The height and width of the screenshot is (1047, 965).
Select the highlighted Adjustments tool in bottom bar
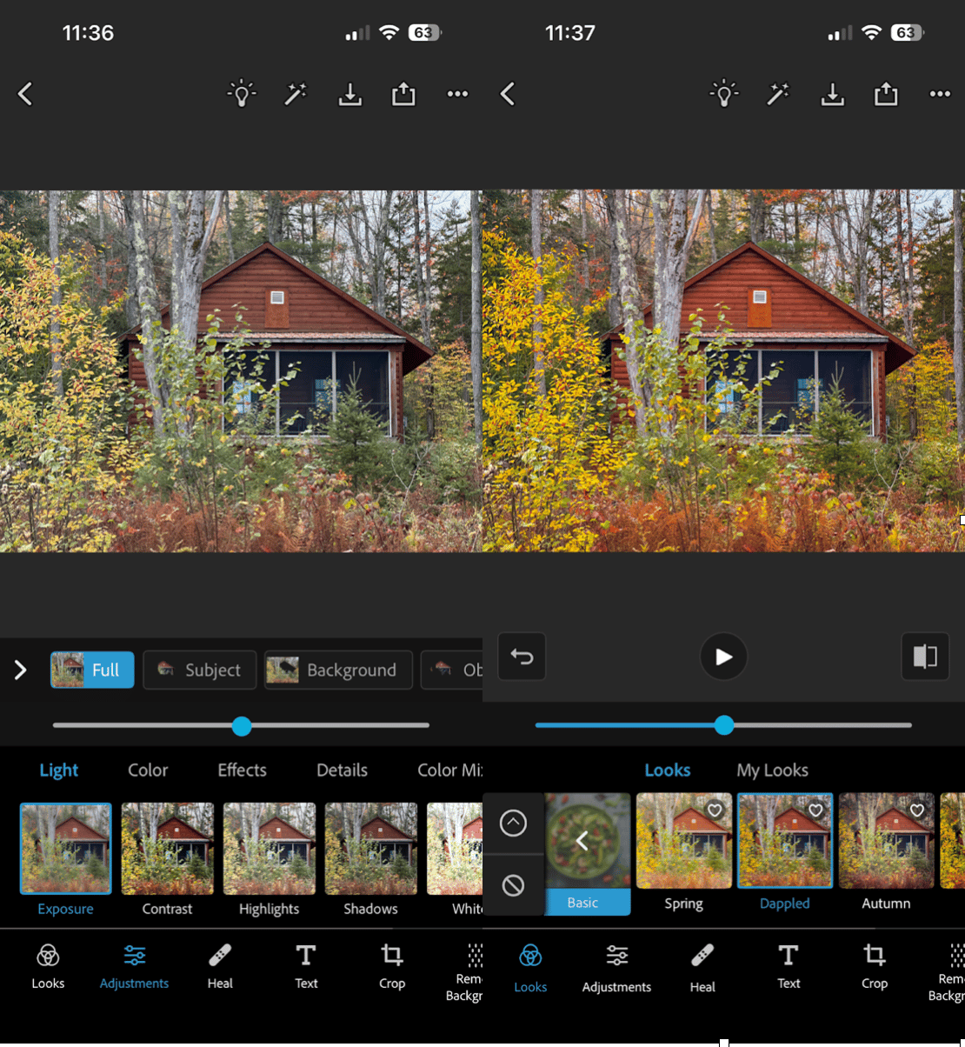[x=134, y=967]
